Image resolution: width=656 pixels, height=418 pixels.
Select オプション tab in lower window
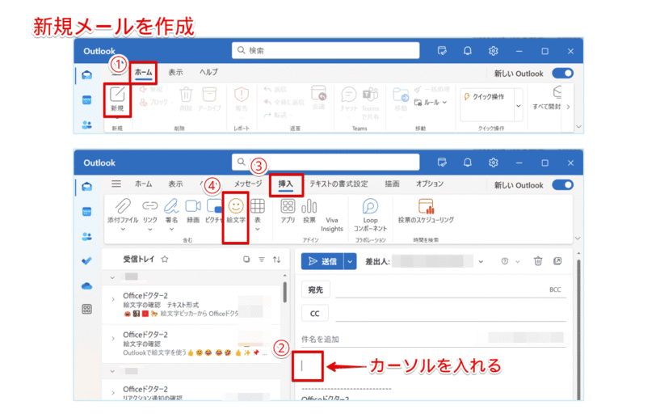pos(430,184)
